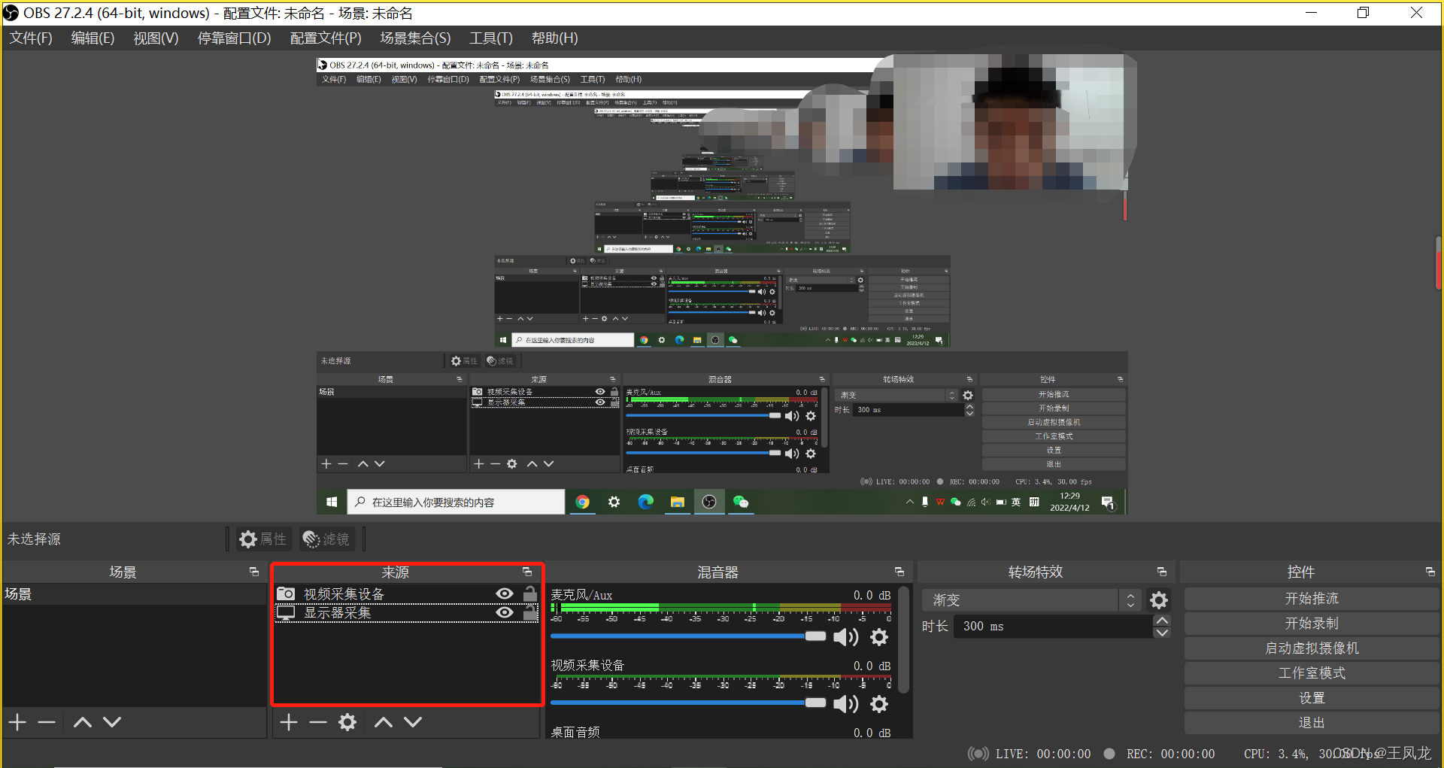
Task: Click 开始推流 to start streaming
Action: [1311, 599]
